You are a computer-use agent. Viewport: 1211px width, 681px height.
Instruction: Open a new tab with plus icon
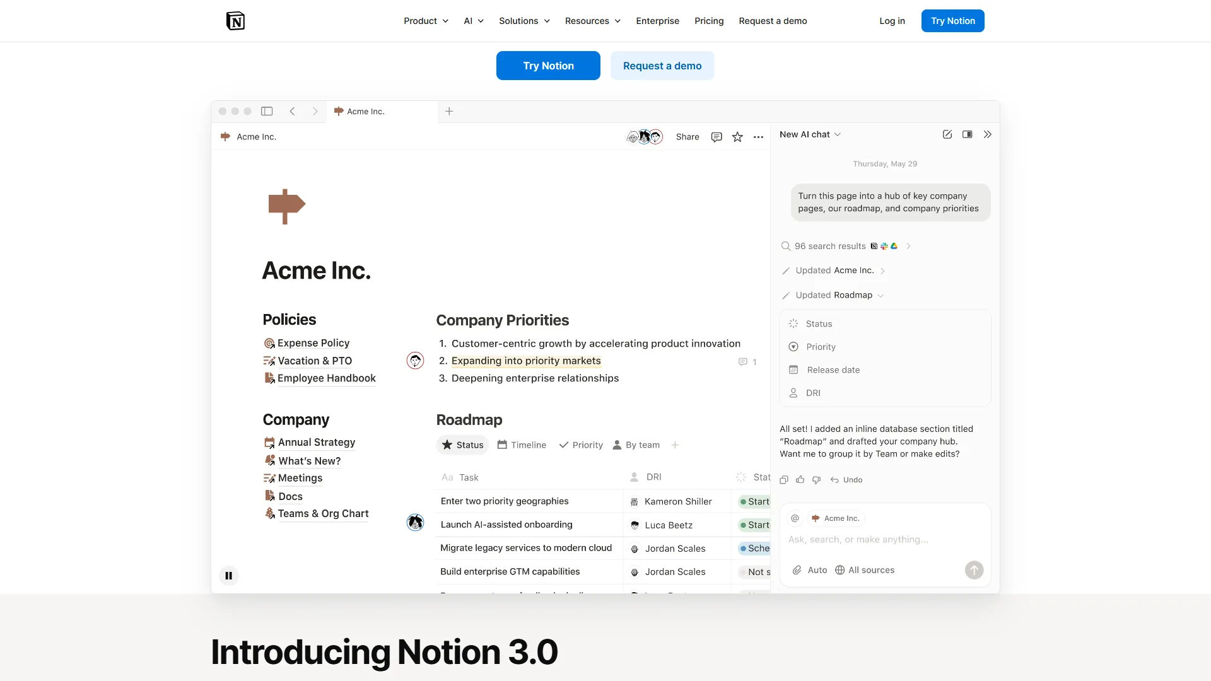point(449,112)
